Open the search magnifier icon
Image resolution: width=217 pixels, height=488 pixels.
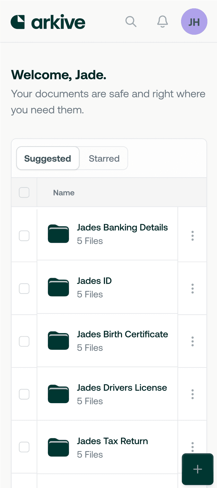click(131, 22)
